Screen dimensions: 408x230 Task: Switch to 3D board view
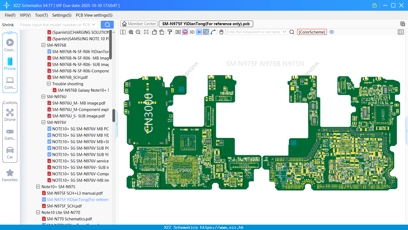(x=192, y=32)
